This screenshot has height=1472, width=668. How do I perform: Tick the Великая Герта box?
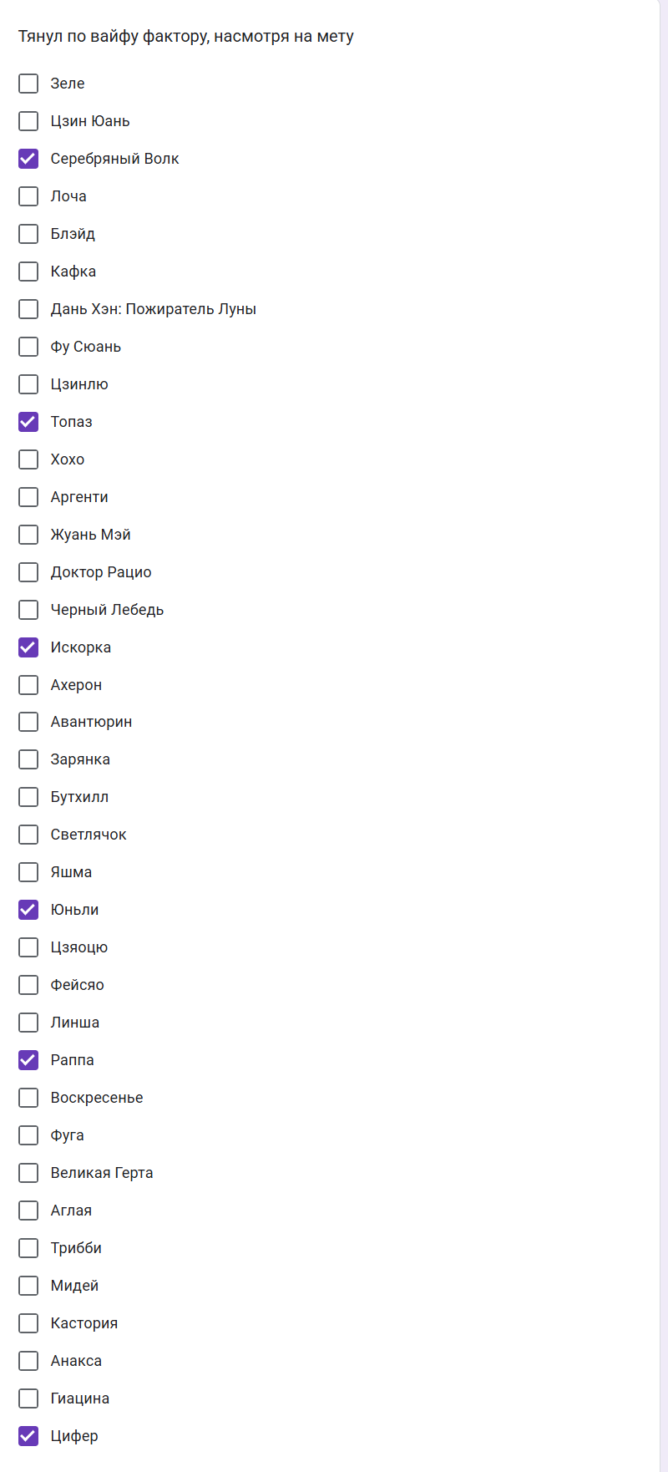(x=28, y=1173)
